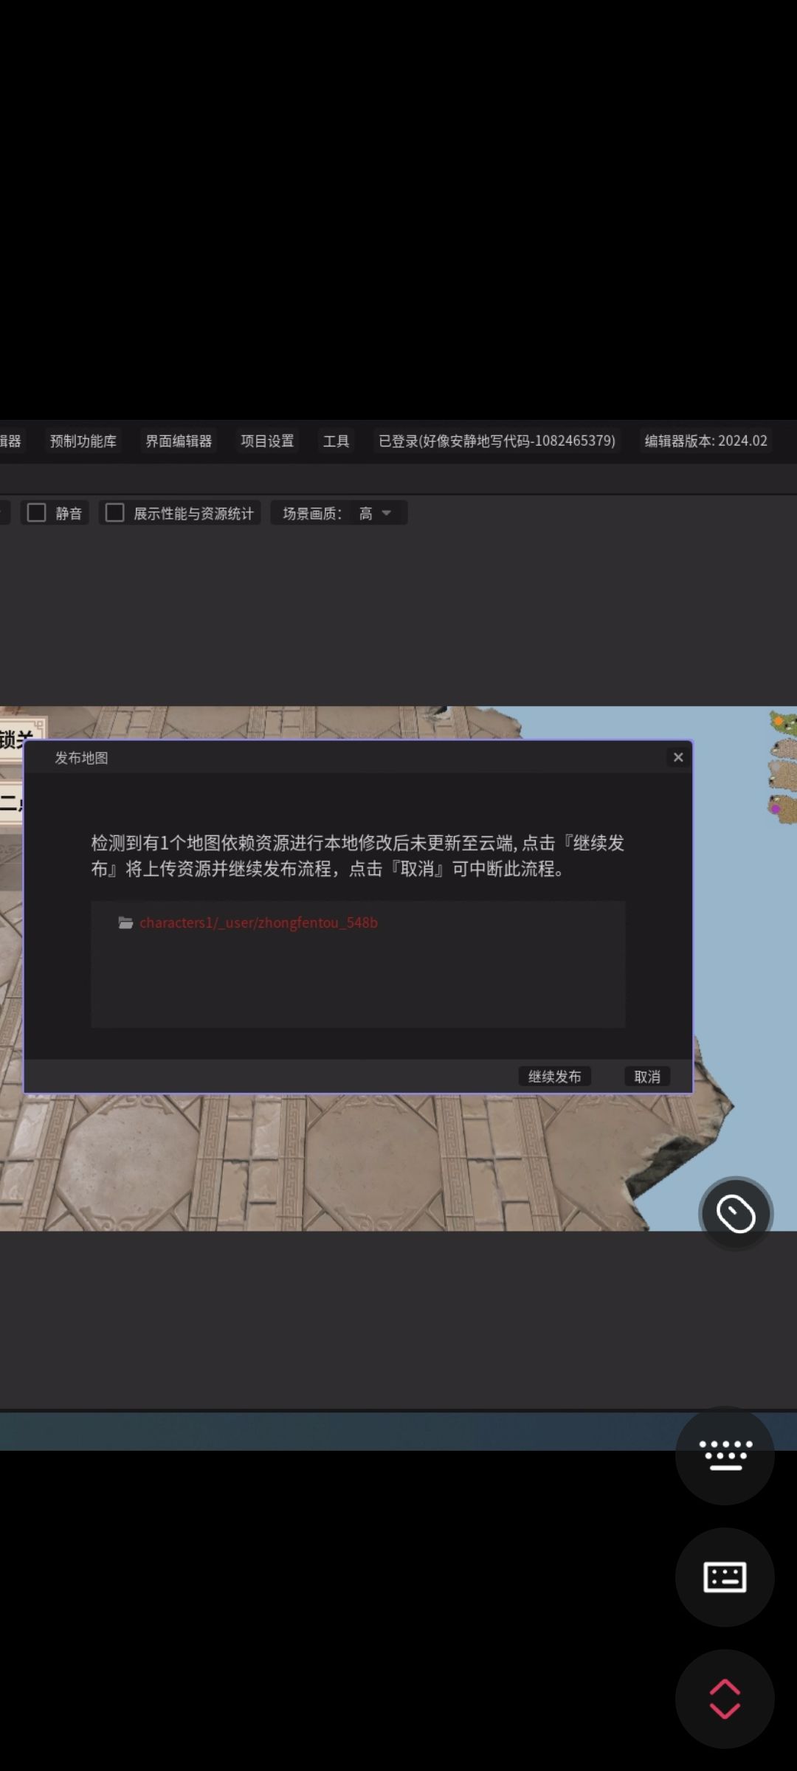Click the red up-down chevron button
797x1771 pixels.
coord(725,1699)
